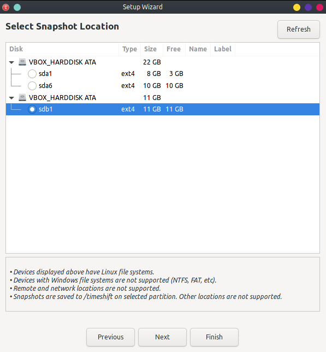Sort by the Disk column header
This screenshot has height=352, width=326.
(62, 49)
